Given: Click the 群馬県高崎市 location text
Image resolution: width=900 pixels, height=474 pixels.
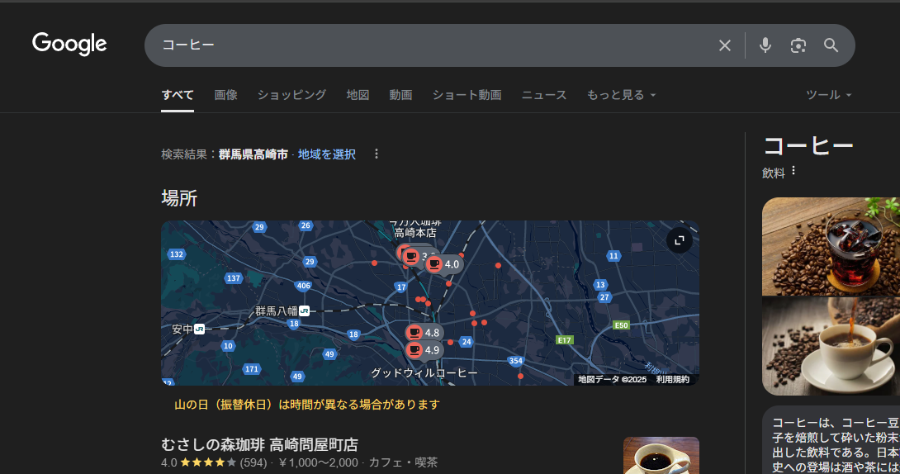Looking at the screenshot, I should [x=253, y=154].
